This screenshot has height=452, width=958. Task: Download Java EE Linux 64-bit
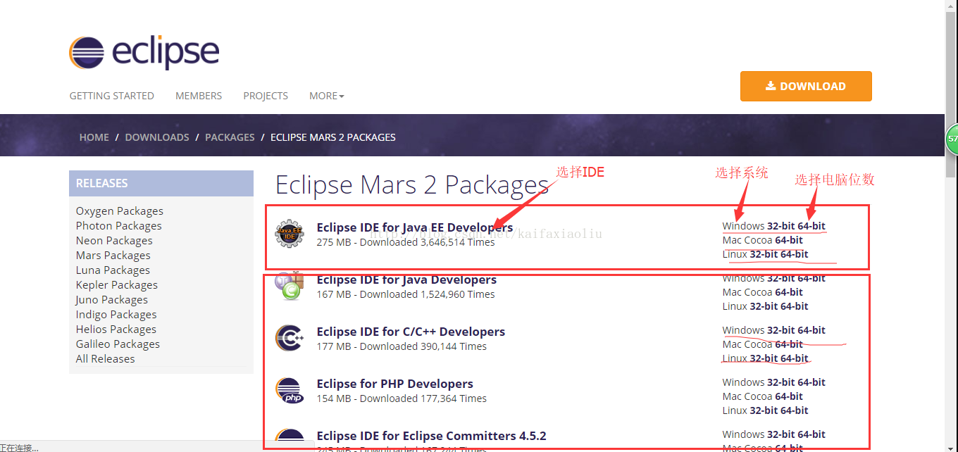[x=795, y=254]
